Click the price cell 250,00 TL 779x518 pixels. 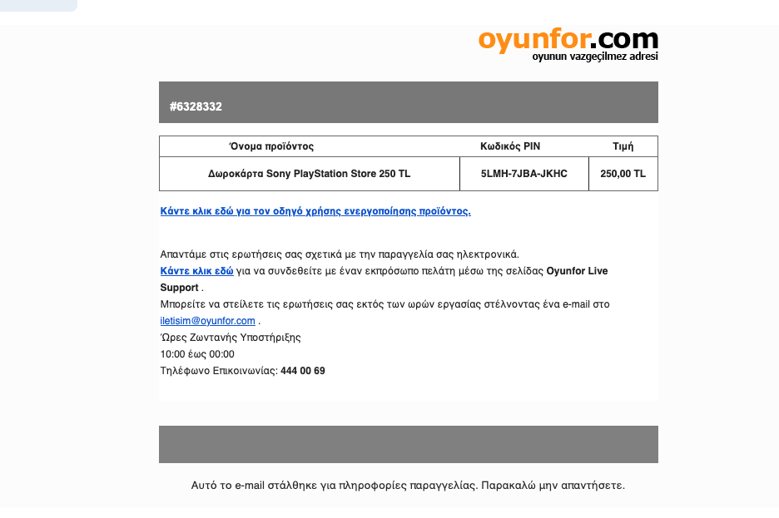(623, 174)
